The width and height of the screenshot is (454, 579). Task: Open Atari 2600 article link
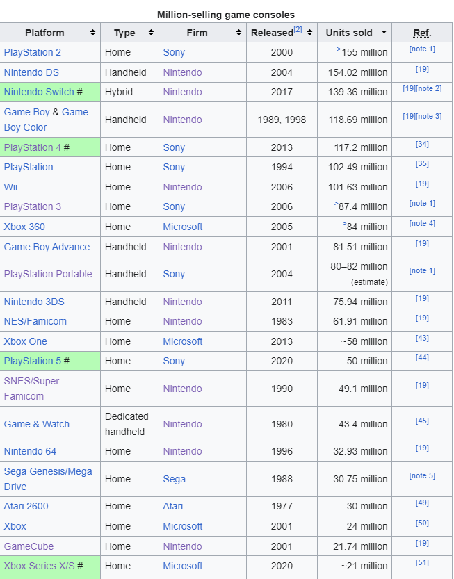click(26, 506)
